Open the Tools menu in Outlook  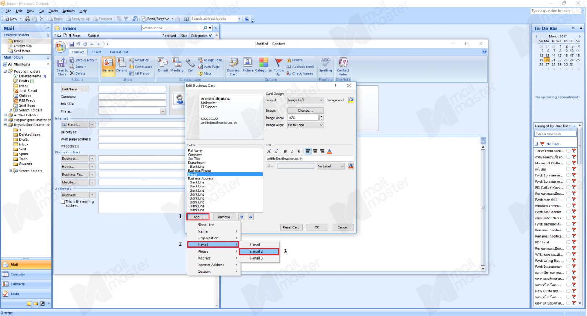pyautogui.click(x=53, y=11)
